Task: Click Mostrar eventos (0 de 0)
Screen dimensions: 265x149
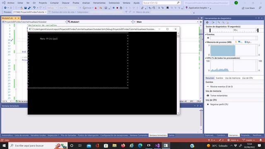Action: click(222, 87)
